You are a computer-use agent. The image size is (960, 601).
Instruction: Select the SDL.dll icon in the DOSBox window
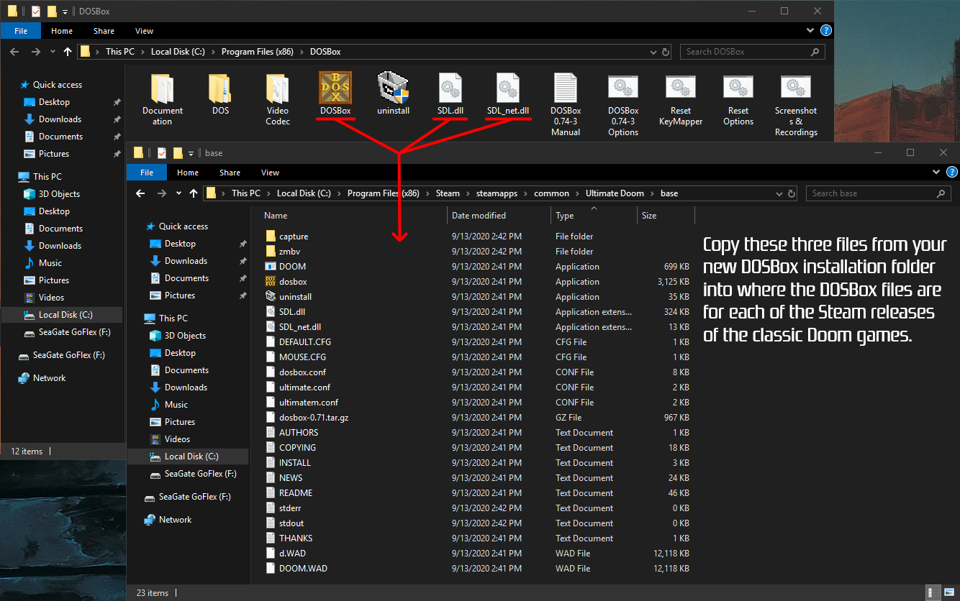450,94
